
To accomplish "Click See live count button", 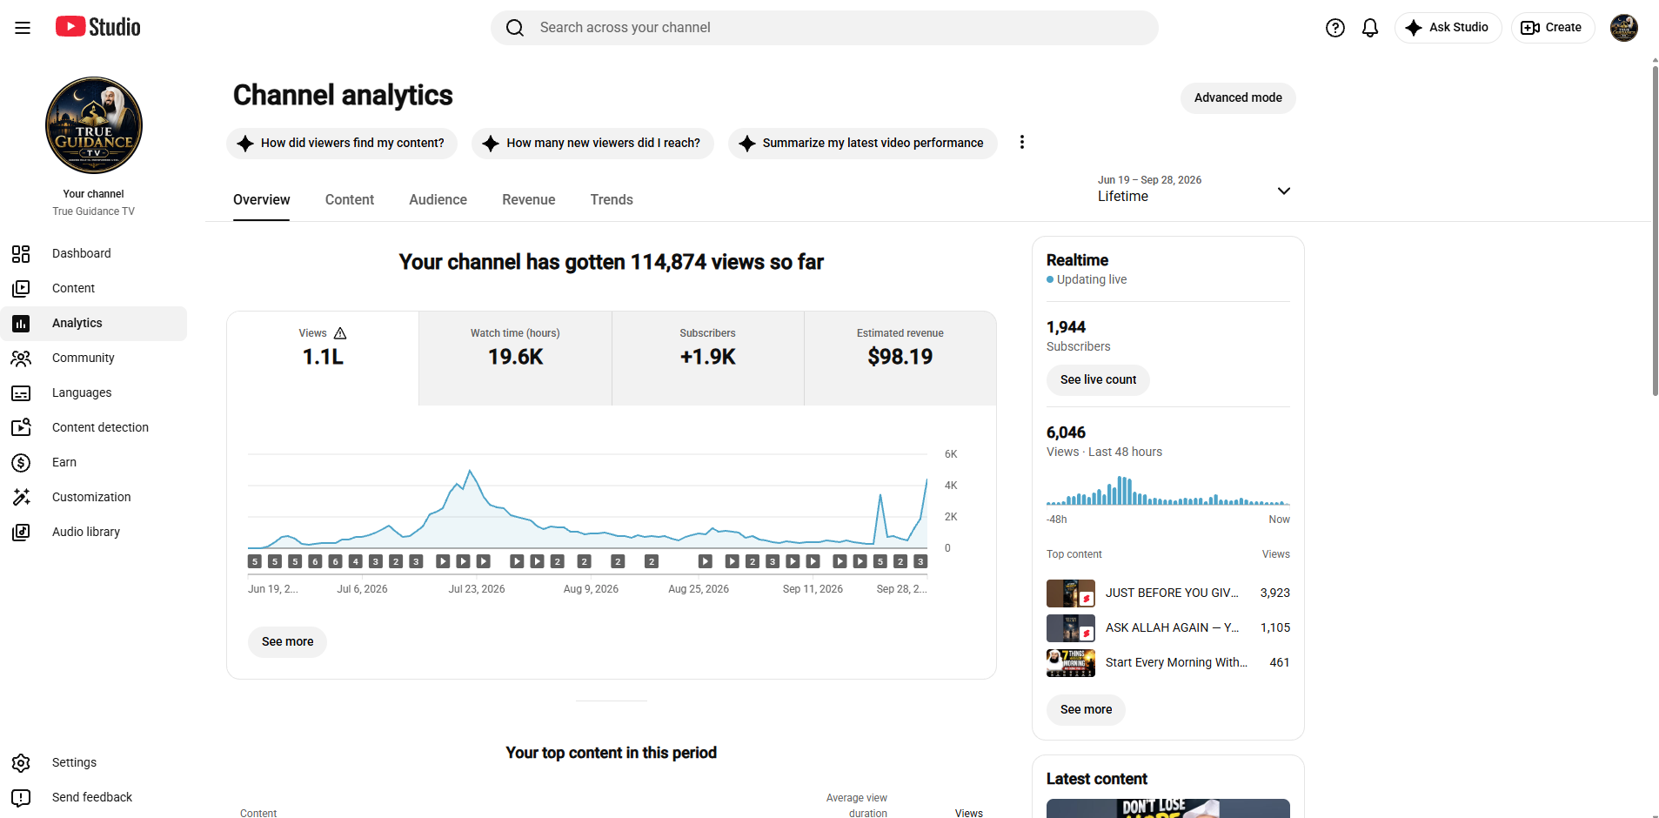I will click(1098, 379).
